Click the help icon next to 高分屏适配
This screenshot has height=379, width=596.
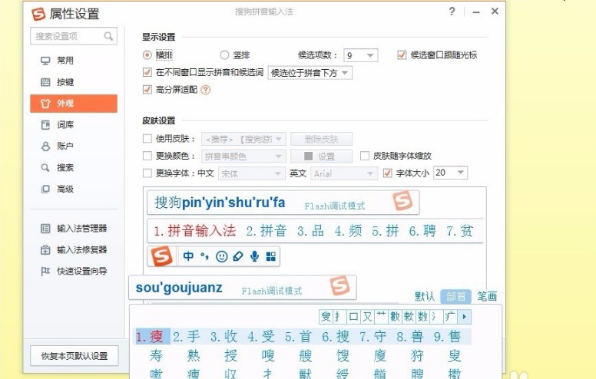(206, 90)
